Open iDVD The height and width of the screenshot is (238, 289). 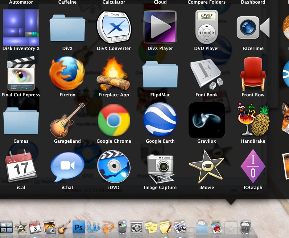(114, 167)
